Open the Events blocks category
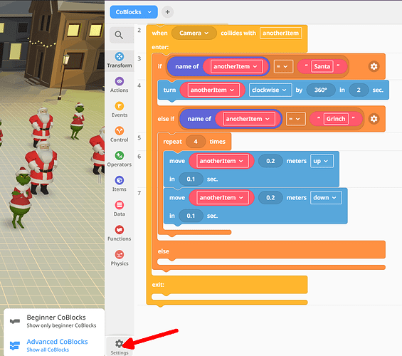 120,110
